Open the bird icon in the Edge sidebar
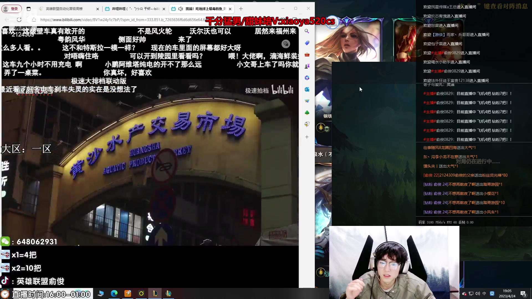 click(307, 124)
